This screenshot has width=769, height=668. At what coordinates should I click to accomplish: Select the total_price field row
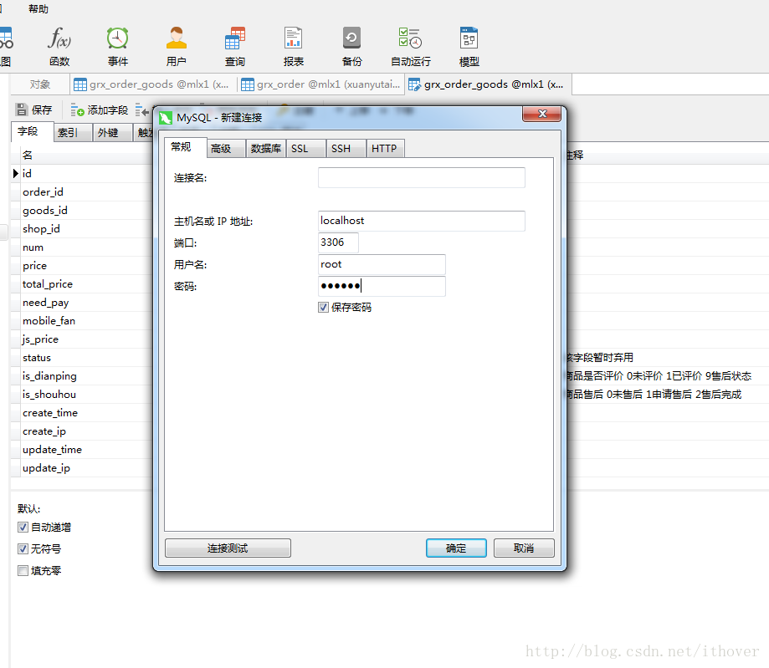pos(82,283)
